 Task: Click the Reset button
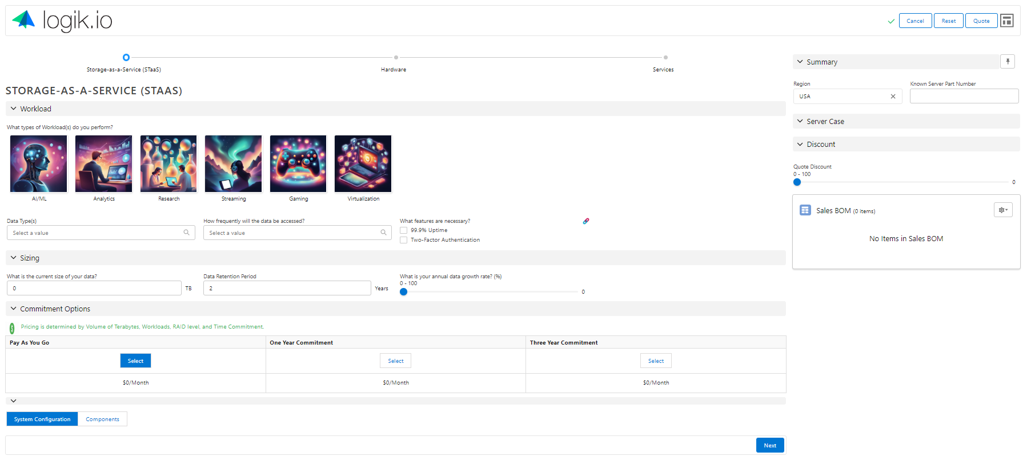[x=948, y=21]
